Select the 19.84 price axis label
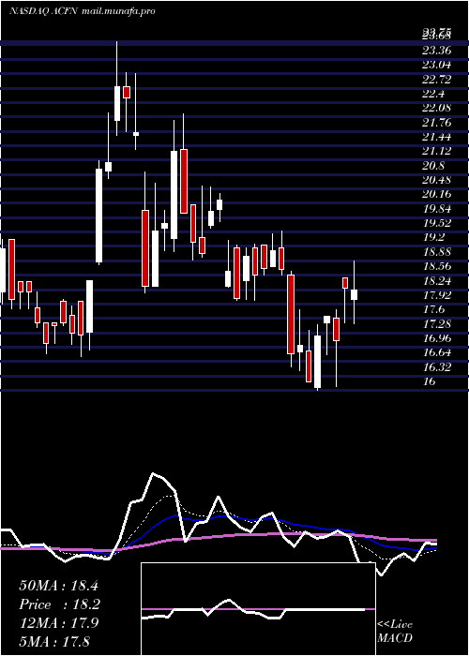The height and width of the screenshot is (656, 469). [x=437, y=209]
